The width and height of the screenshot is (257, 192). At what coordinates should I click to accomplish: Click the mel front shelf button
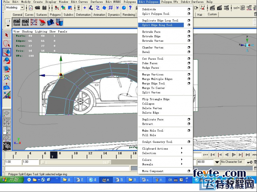(16, 22)
